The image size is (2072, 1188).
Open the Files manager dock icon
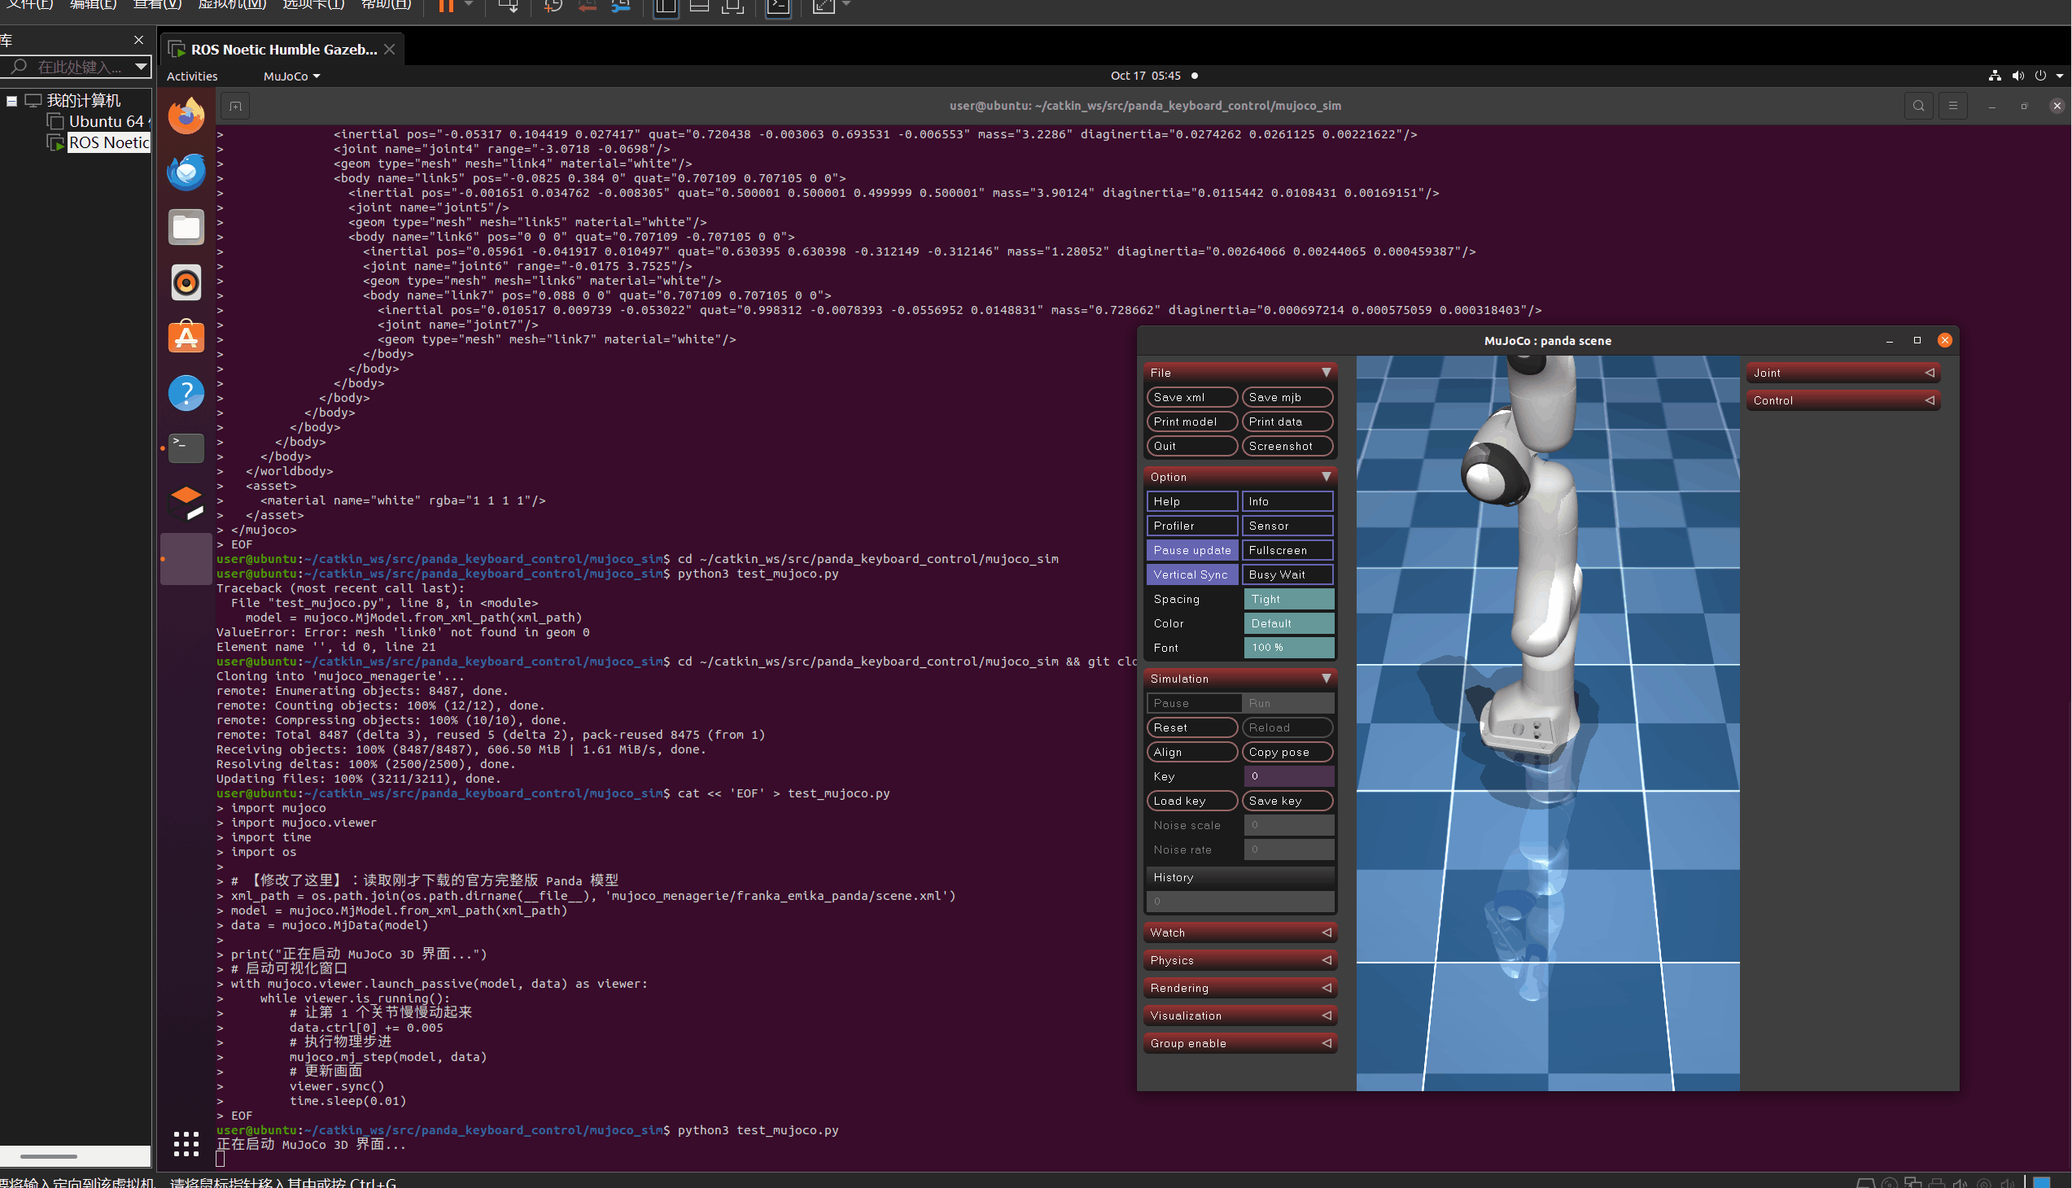point(186,227)
